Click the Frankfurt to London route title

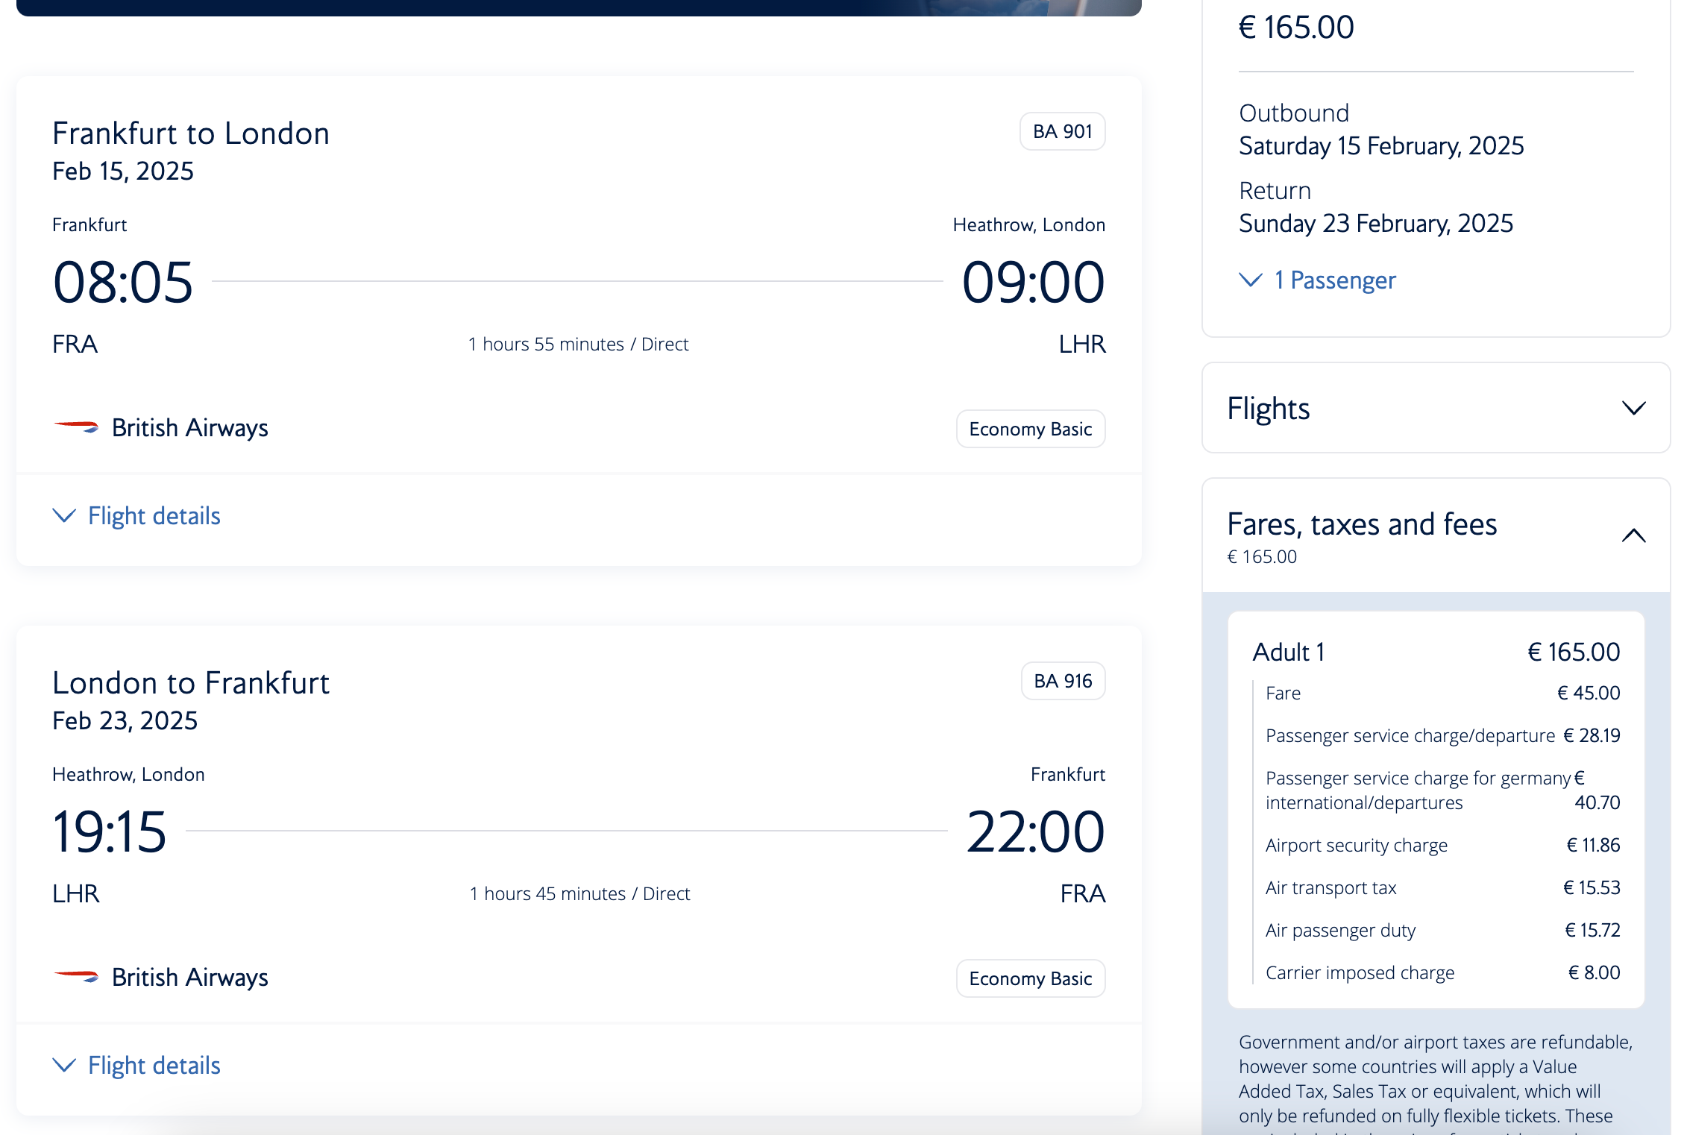pyautogui.click(x=191, y=133)
